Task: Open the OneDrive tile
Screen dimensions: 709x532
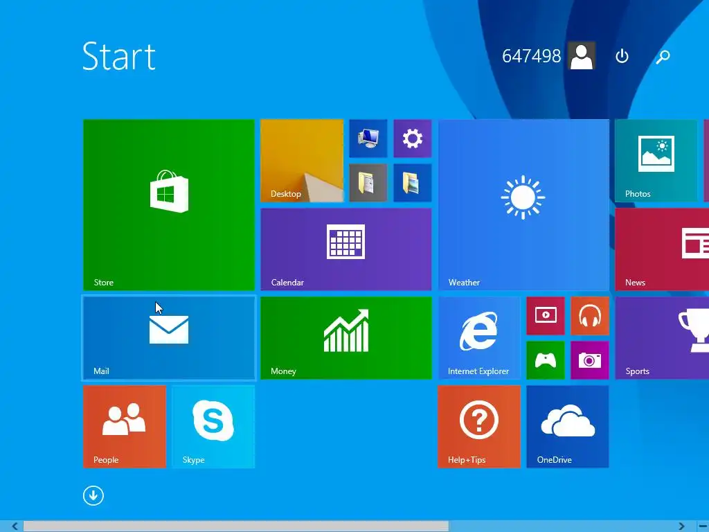Action: tap(568, 426)
